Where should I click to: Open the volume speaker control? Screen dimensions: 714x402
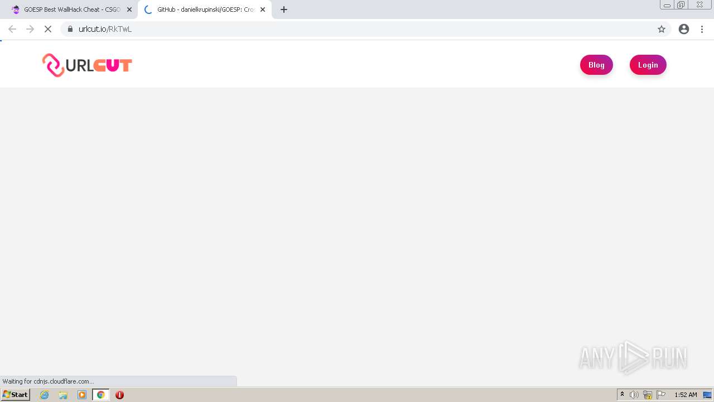(634, 395)
